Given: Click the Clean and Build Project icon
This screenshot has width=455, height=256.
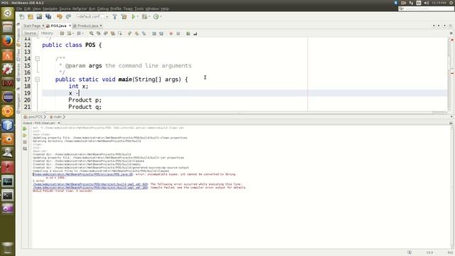Looking at the screenshot, I should pos(124,16).
